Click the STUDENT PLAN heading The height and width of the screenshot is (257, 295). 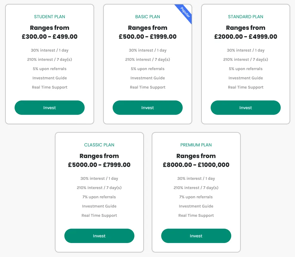[49, 17]
